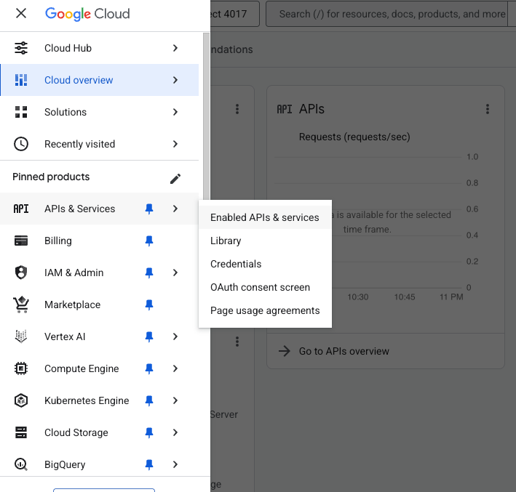The height and width of the screenshot is (492, 516).
Task: Open Library from the submenu
Action: tap(265, 241)
